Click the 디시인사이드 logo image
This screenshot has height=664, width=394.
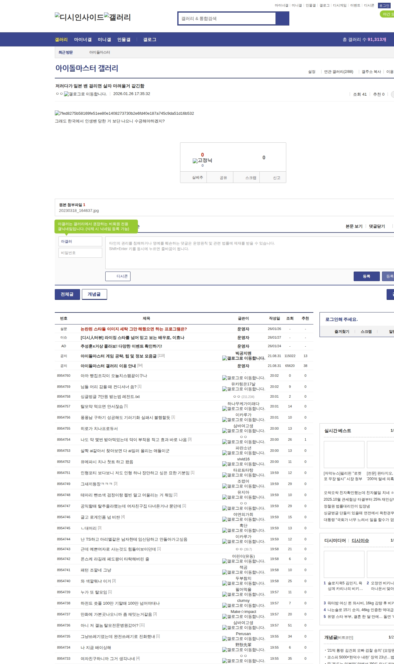point(79,17)
